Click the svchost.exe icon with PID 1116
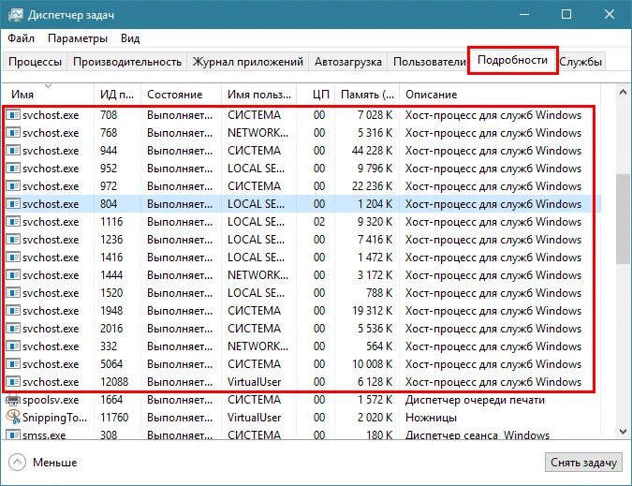This screenshot has width=632, height=486. (x=13, y=222)
